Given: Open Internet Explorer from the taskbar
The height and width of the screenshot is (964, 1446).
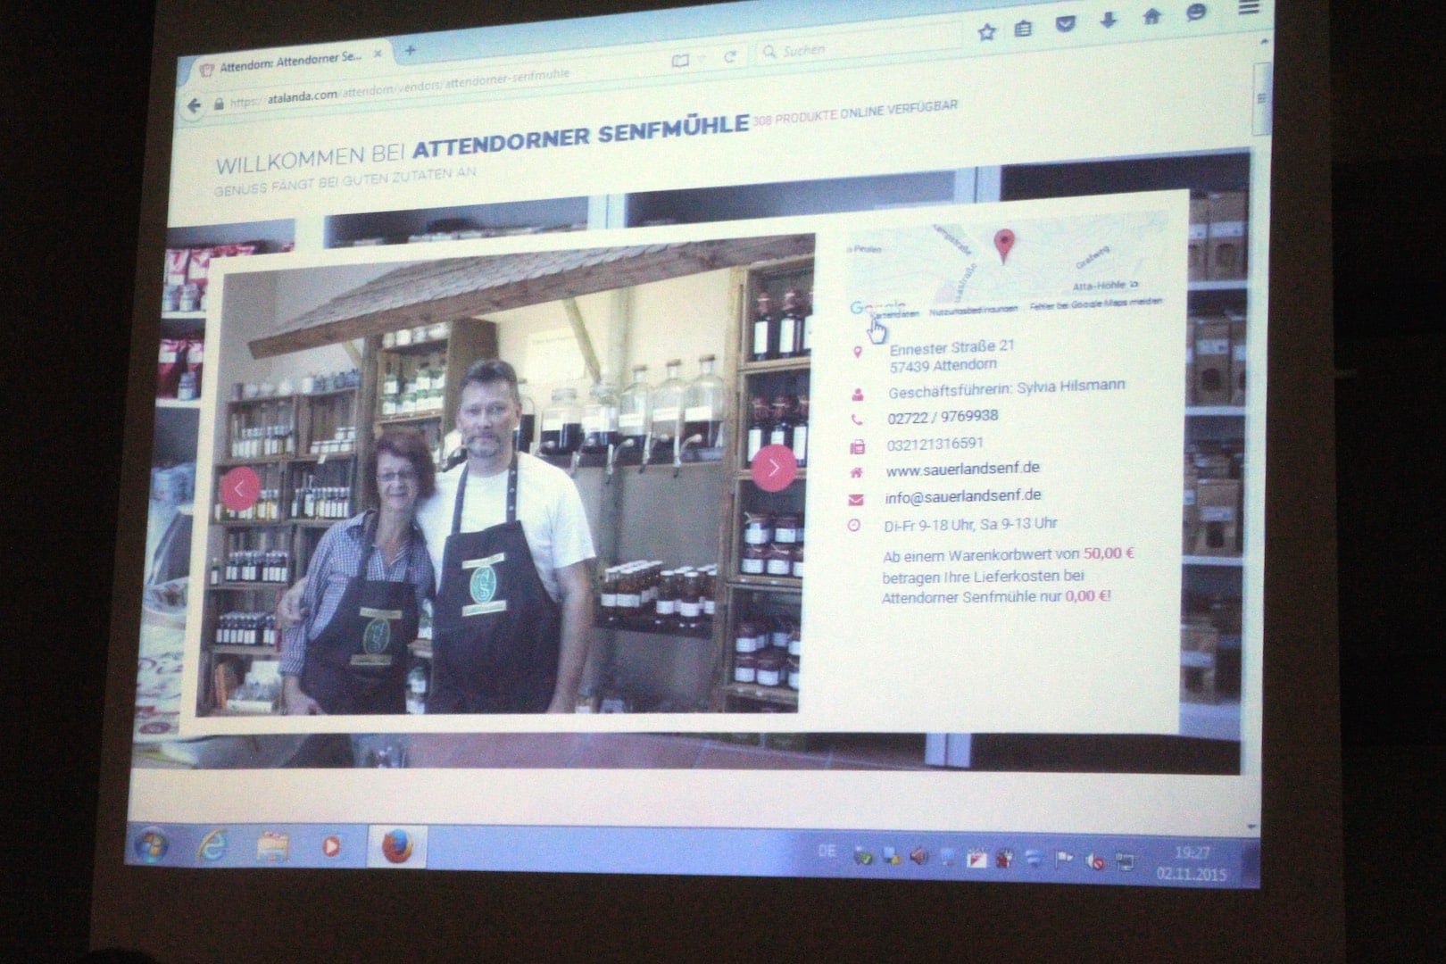Looking at the screenshot, I should point(212,844).
